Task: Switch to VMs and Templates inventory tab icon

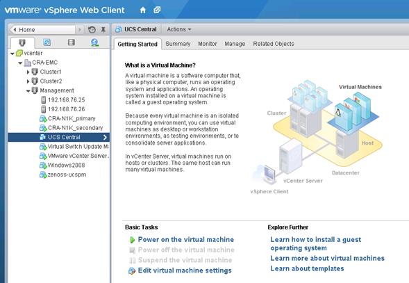Action: (x=47, y=42)
